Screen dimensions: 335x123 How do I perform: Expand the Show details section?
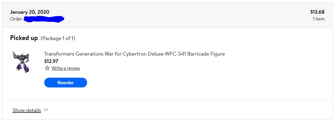31,110
